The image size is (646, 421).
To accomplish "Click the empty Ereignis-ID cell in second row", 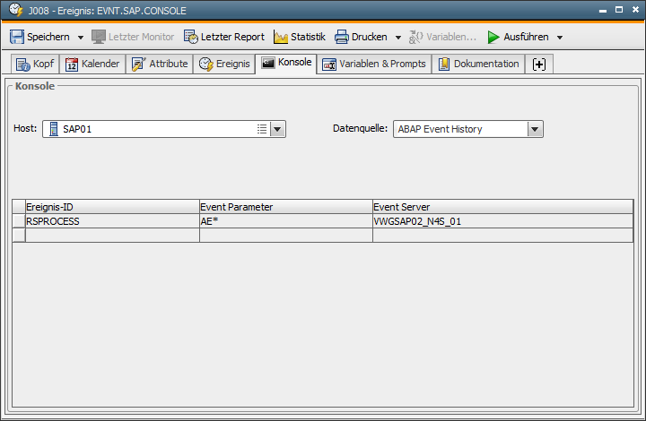I will (x=112, y=236).
